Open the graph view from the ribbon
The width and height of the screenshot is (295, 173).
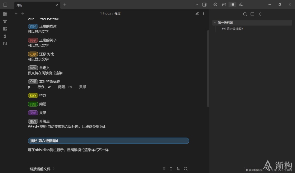pyautogui.click(x=5, y=21)
